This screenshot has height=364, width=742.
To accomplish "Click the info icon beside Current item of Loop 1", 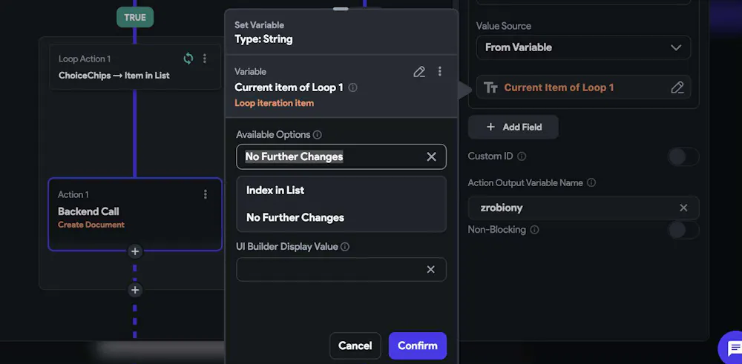I will (352, 87).
